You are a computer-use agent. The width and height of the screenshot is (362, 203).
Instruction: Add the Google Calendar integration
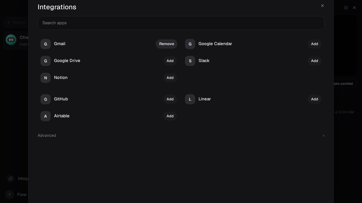click(314, 44)
